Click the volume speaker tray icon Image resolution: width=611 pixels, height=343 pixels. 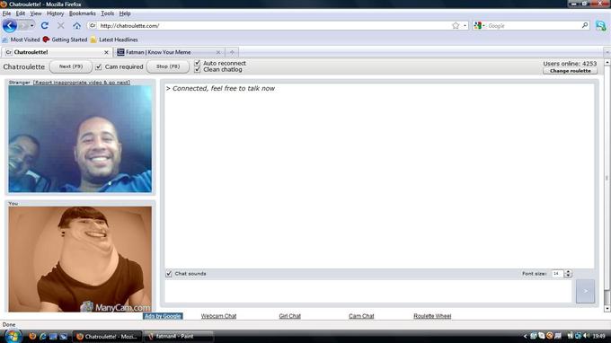point(586,336)
